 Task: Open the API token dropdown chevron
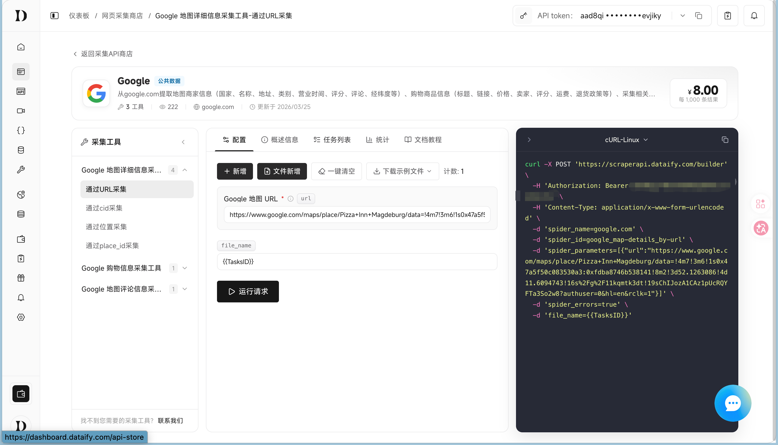(x=682, y=16)
